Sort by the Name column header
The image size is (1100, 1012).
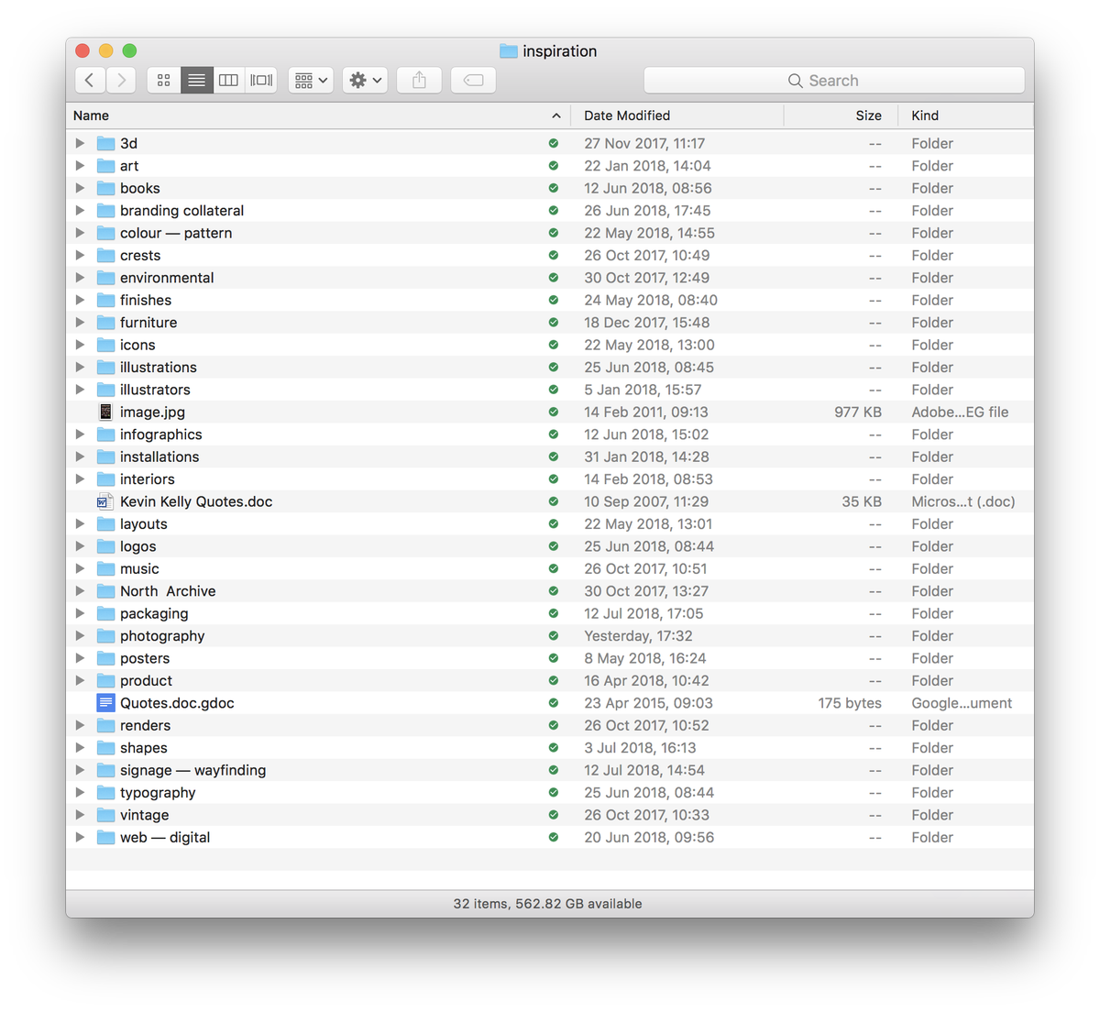click(318, 115)
